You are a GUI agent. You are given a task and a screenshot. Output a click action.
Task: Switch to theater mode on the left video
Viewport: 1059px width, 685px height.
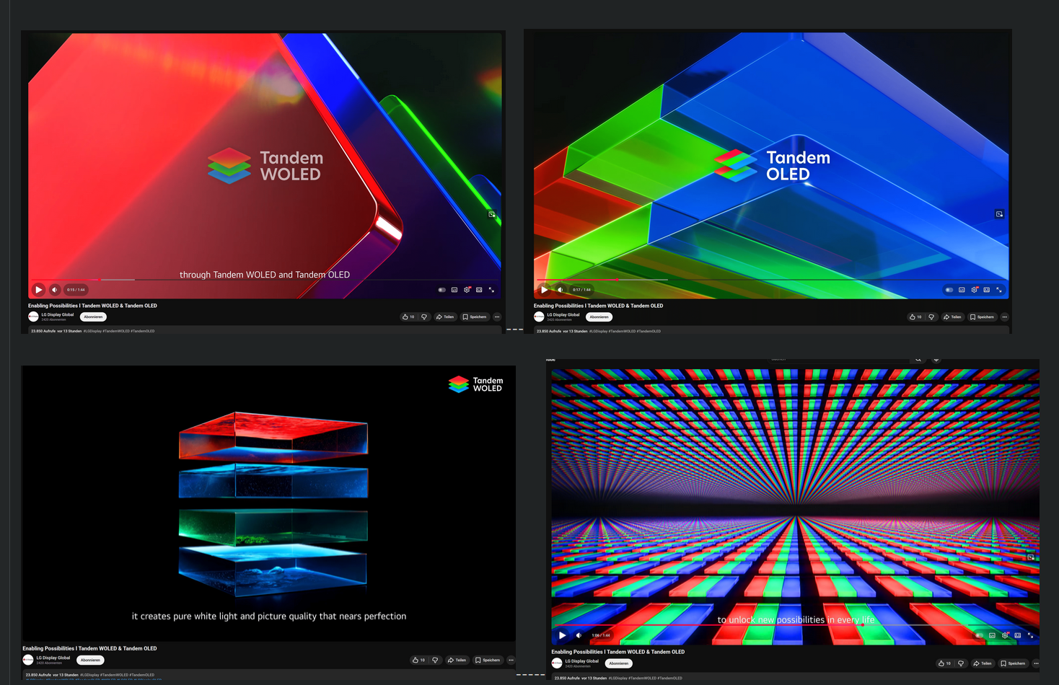pyautogui.click(x=479, y=290)
